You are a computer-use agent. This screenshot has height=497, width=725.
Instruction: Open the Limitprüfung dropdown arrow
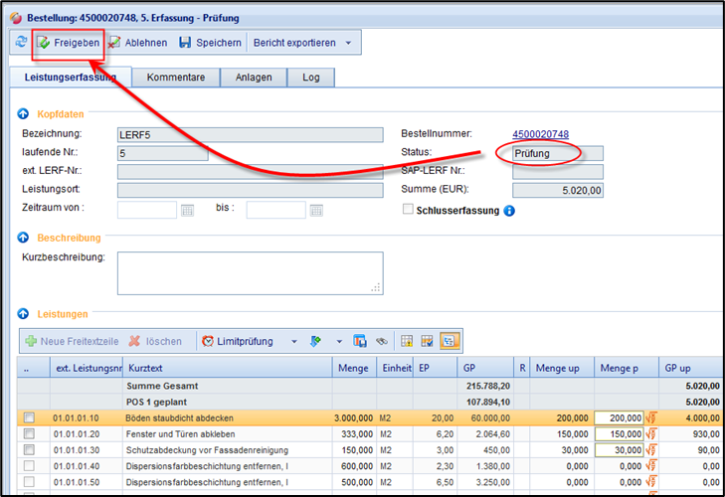(x=293, y=341)
